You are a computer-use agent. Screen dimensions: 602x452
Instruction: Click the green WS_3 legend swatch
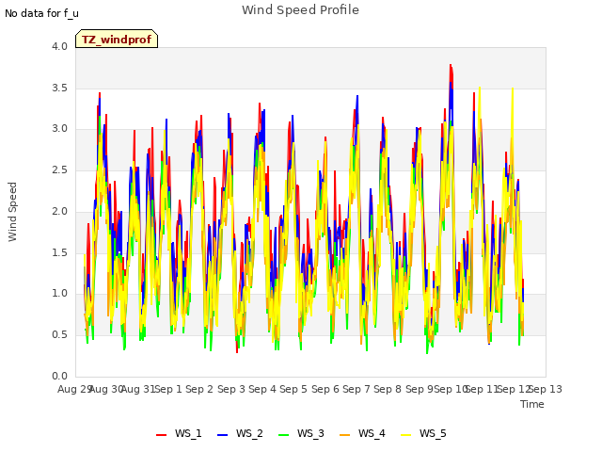click(284, 435)
